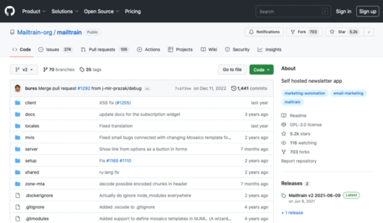Switch to the Security tab
The image size is (383, 223).
coord(237,50)
